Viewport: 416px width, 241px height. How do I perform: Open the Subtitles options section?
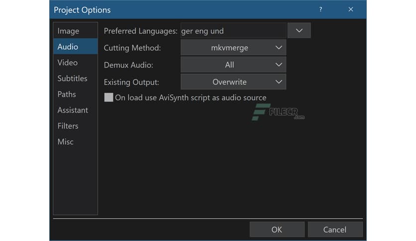(72, 79)
